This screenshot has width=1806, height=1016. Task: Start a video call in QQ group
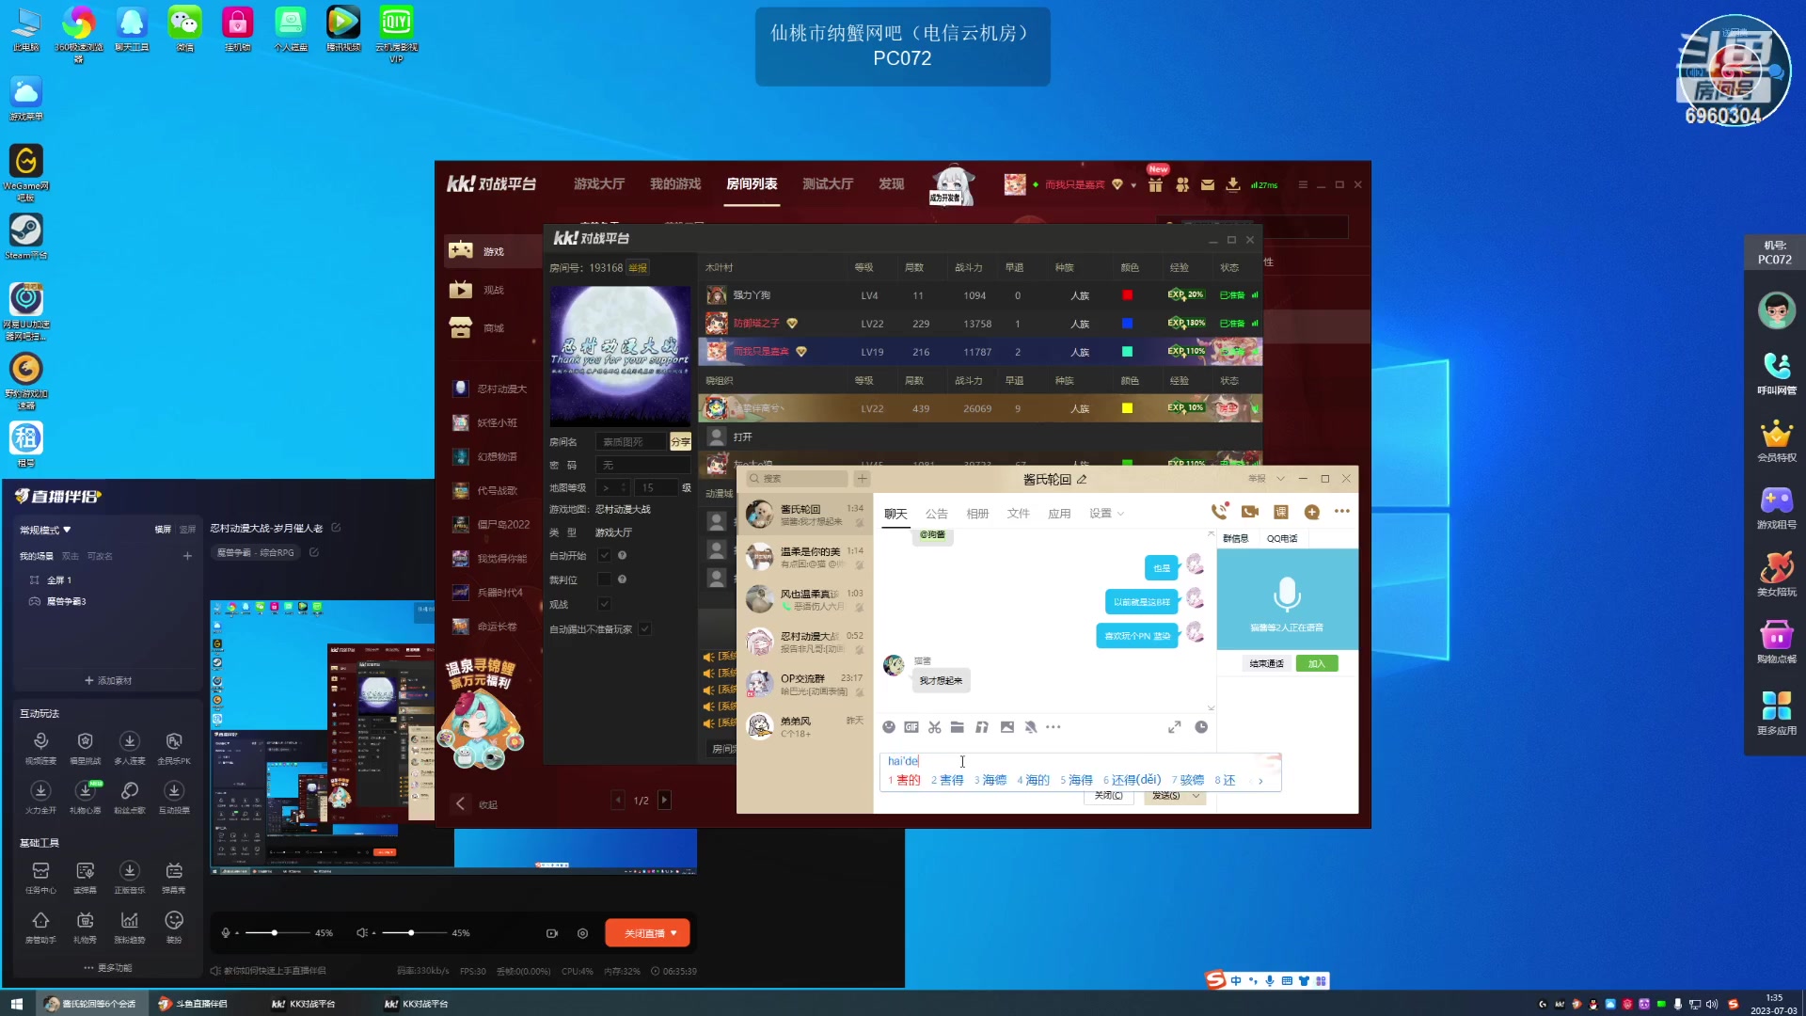point(1250,512)
